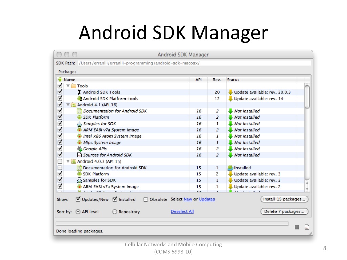The height and width of the screenshot is (260, 347).
Task: Click the Deselect All link
Action: pyautogui.click(x=182, y=211)
